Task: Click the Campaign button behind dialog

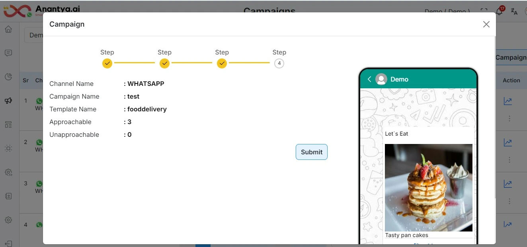Action: (x=511, y=57)
